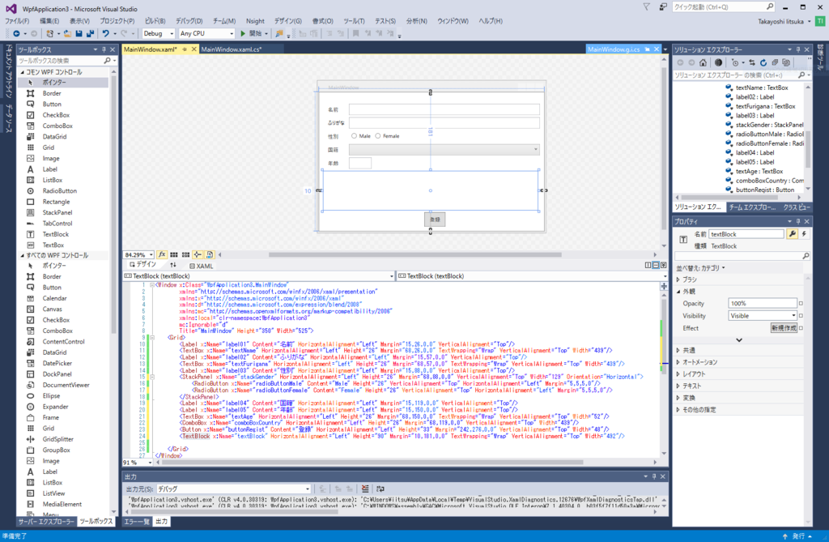Collapse コモン WPF コントロール toolbox group
This screenshot has height=542, width=829.
22,72
